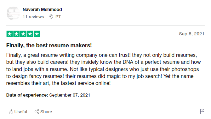Click the PT country label
211x119 pixels.
pyautogui.click(x=58, y=17)
